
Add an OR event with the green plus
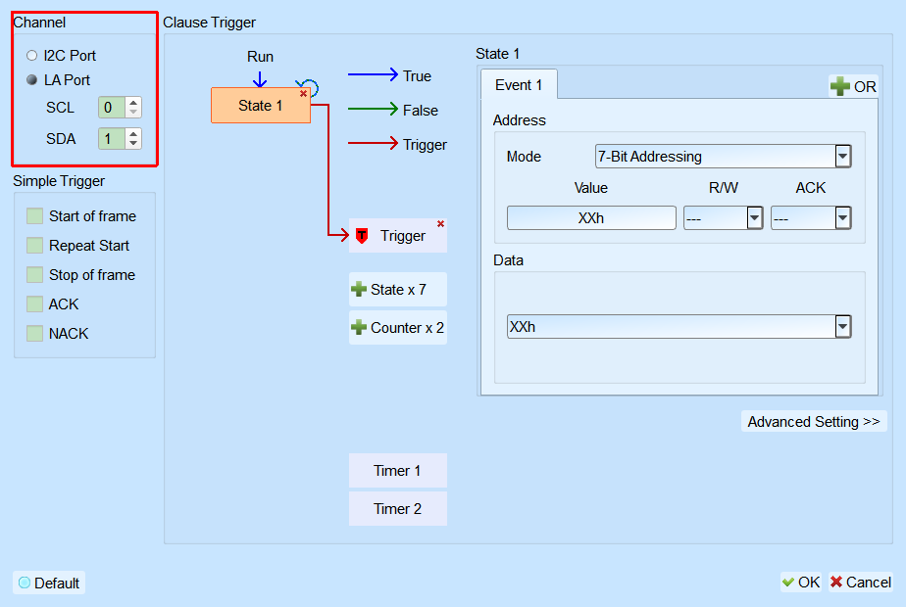point(840,86)
